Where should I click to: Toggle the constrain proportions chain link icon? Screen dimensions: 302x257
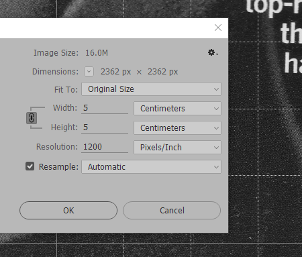tap(32, 118)
